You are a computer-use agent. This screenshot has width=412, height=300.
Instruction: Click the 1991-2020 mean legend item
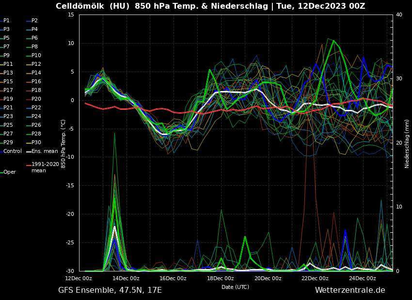pyautogui.click(x=45, y=167)
